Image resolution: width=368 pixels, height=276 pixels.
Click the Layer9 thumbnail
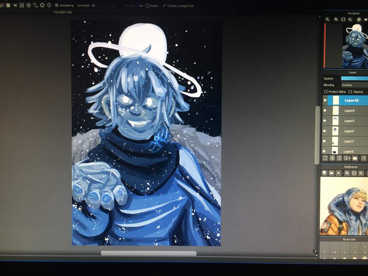(336, 111)
